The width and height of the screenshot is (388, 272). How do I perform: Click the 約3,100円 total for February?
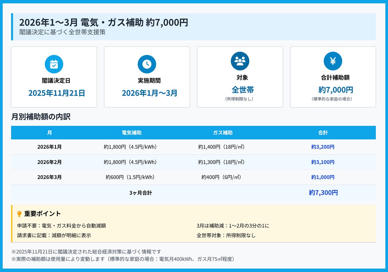(323, 162)
